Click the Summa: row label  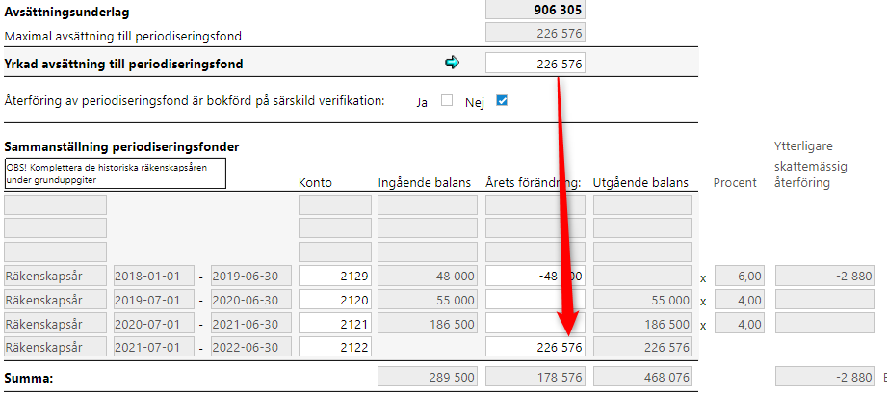pos(29,378)
